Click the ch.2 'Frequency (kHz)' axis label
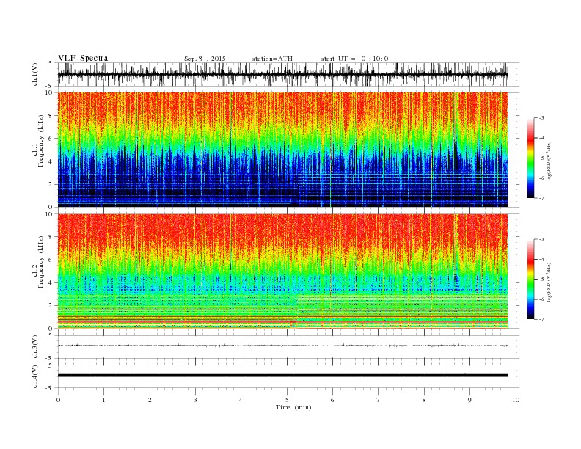Screen dimensions: 581x449 click(41, 262)
